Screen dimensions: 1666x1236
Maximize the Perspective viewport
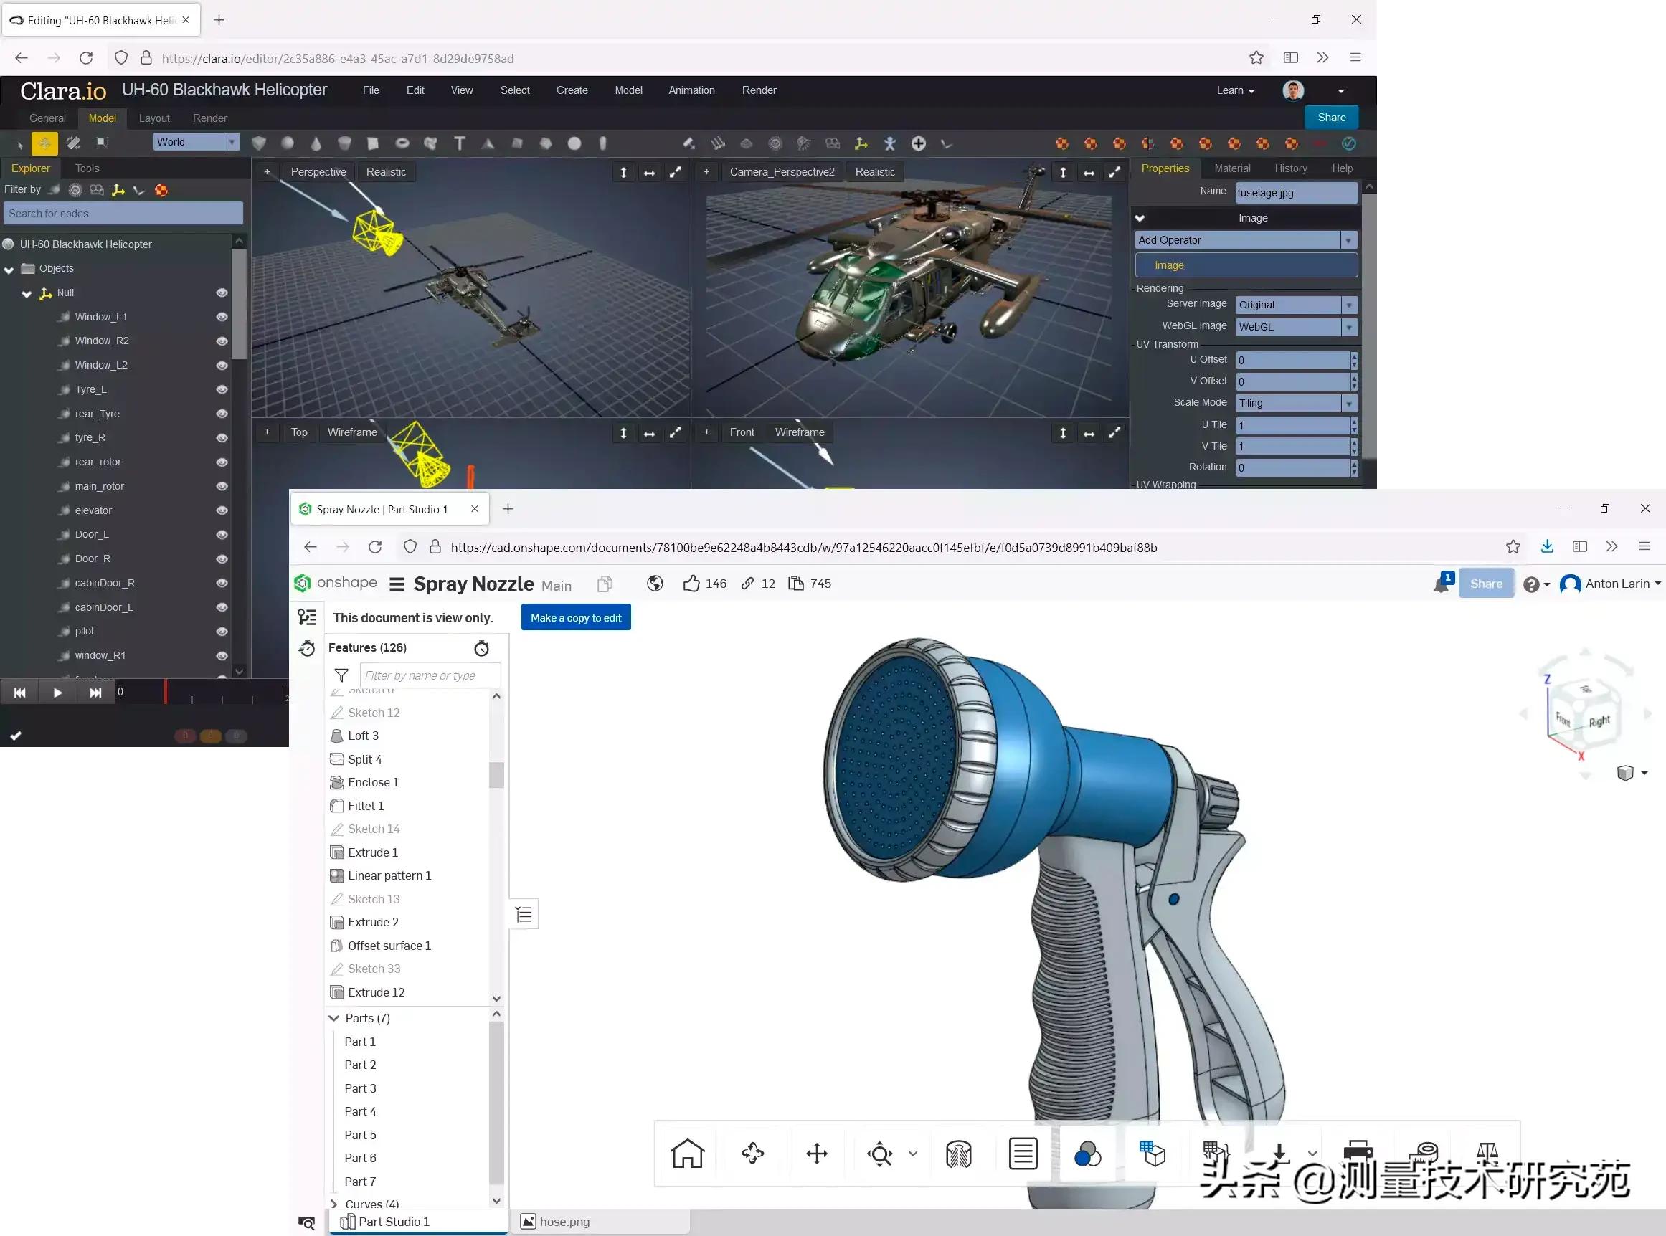click(x=675, y=172)
